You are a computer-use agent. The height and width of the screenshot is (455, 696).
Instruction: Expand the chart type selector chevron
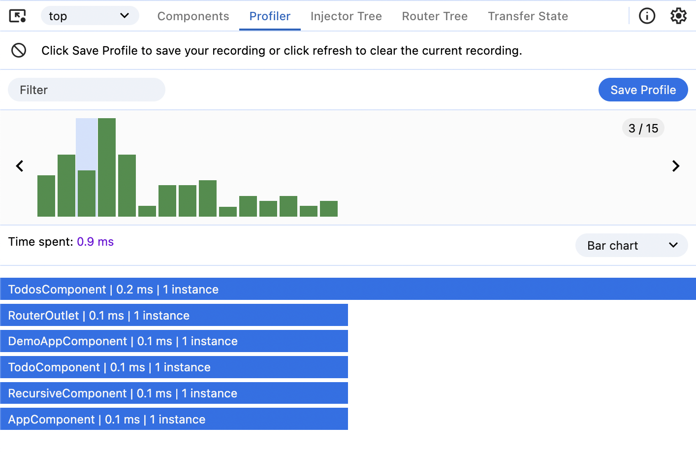pos(673,245)
